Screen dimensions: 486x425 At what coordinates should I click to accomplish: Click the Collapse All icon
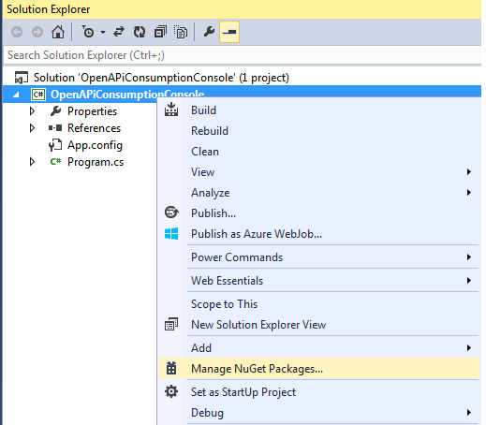pyautogui.click(x=160, y=32)
